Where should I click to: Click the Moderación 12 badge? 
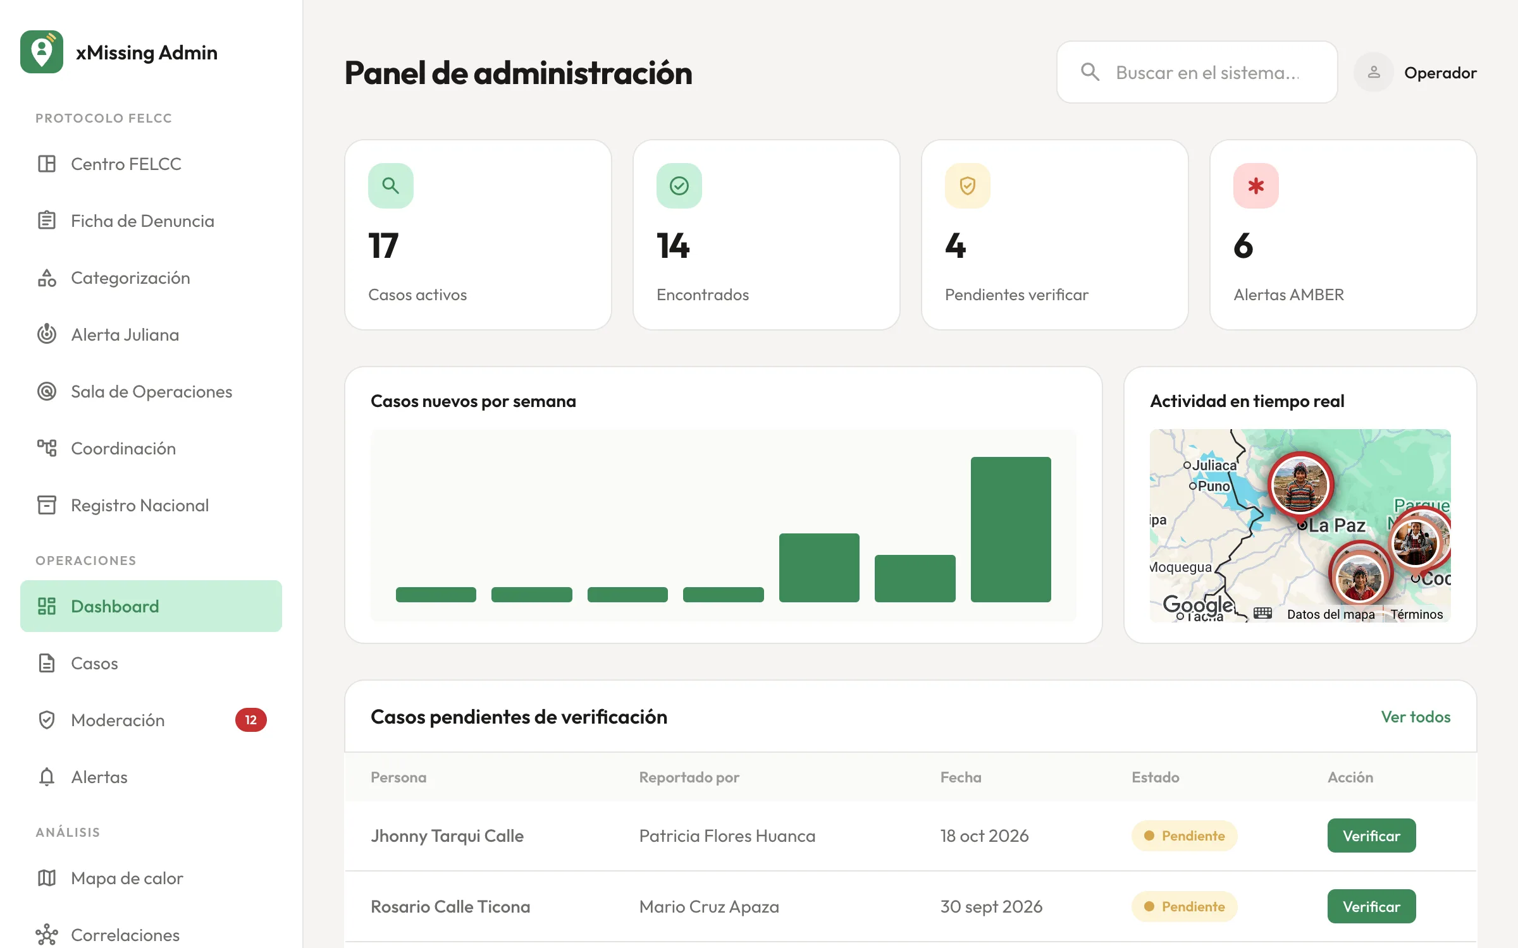251,720
